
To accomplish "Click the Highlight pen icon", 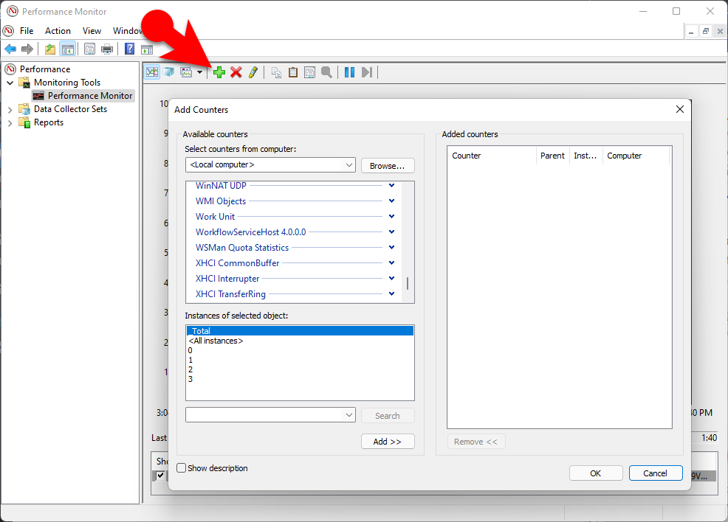I will [253, 72].
